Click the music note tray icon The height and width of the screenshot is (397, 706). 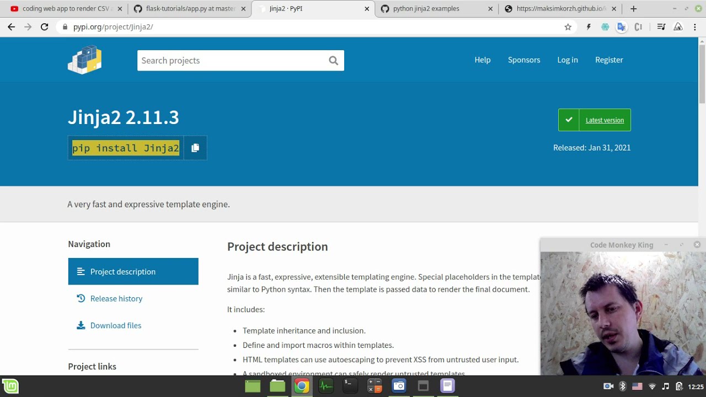666,387
